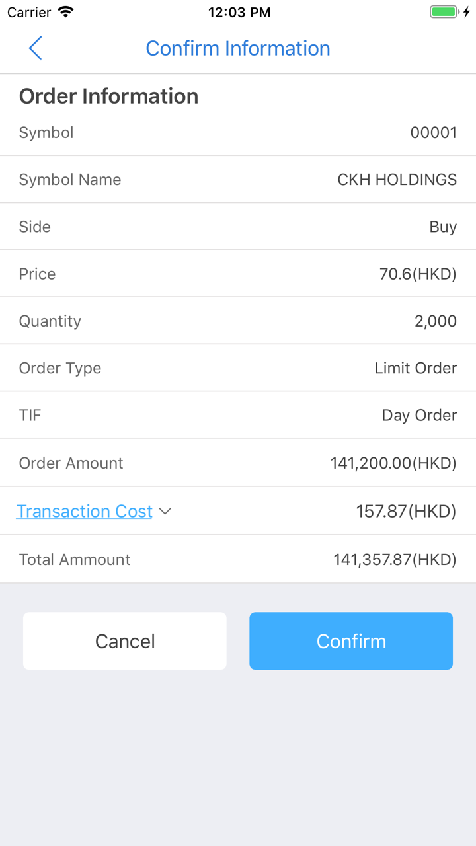Image resolution: width=476 pixels, height=846 pixels.
Task: Tap the quantity value 2,000
Action: click(x=435, y=321)
